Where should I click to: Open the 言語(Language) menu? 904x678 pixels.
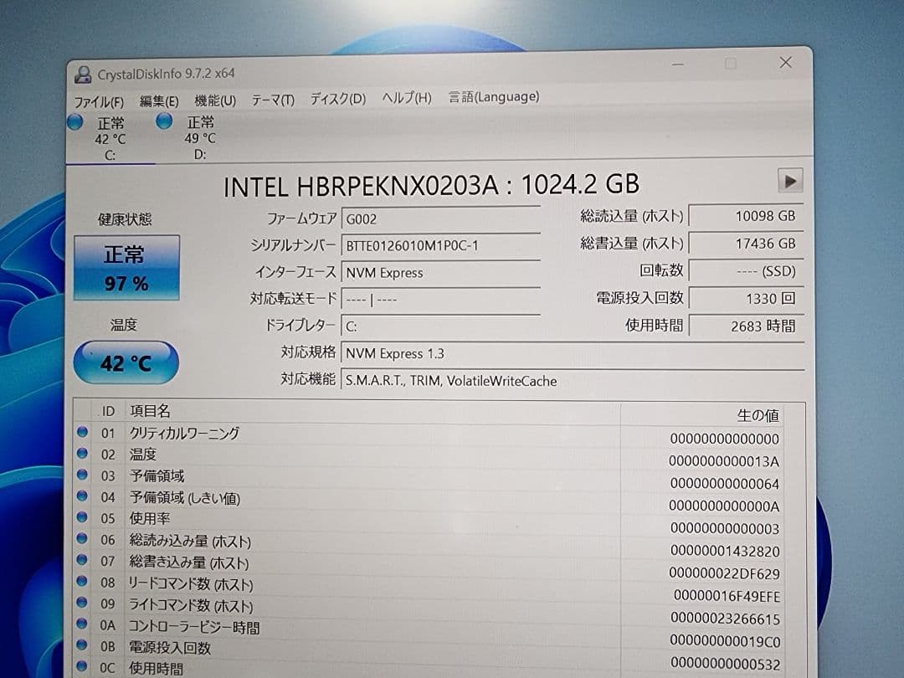pos(494,96)
